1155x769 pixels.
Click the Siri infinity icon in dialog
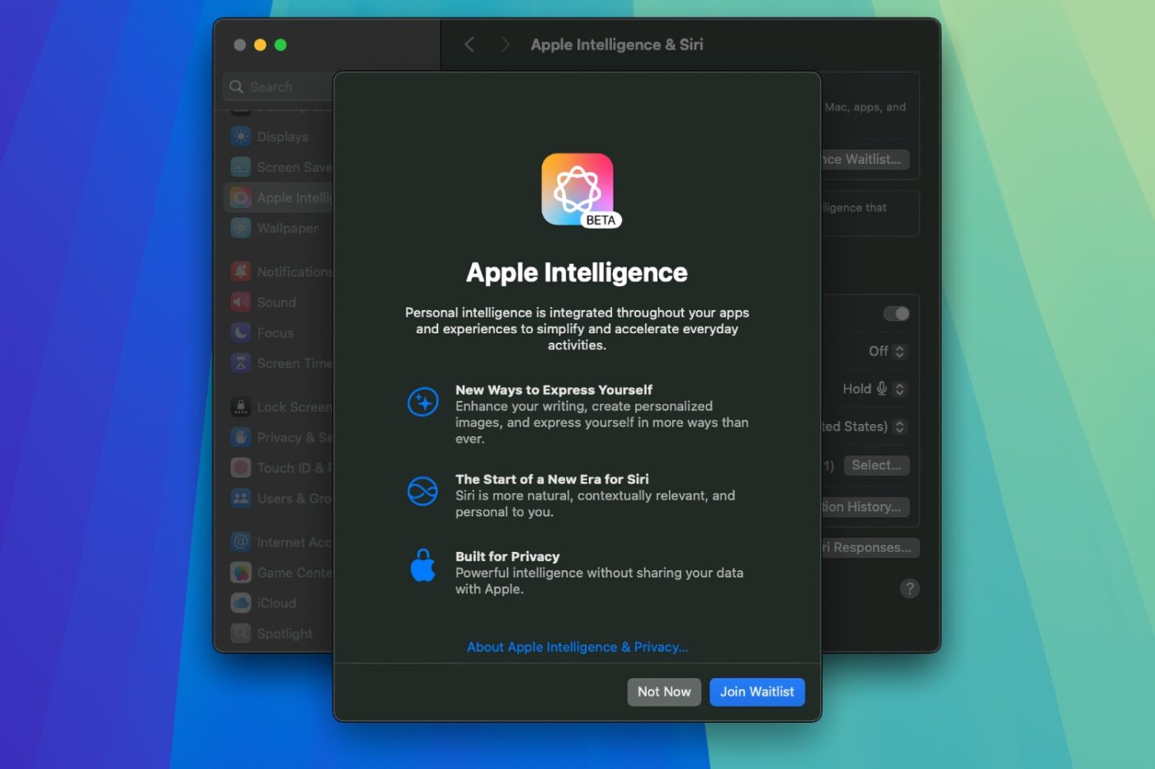423,491
